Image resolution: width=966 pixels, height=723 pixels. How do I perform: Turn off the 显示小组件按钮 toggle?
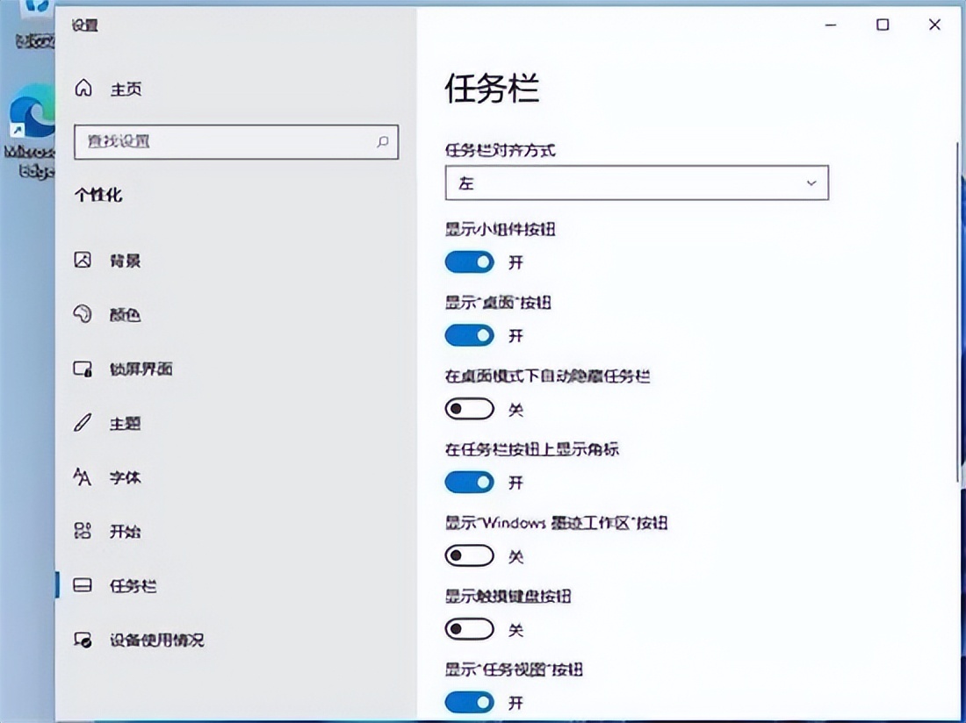(x=469, y=261)
